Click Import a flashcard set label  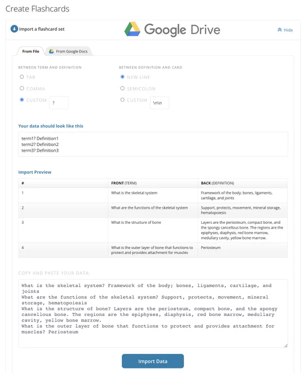pos(42,29)
